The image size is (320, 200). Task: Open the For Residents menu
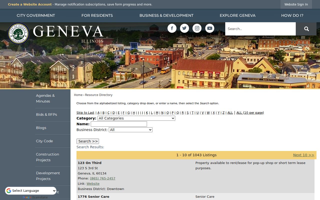click(x=97, y=15)
